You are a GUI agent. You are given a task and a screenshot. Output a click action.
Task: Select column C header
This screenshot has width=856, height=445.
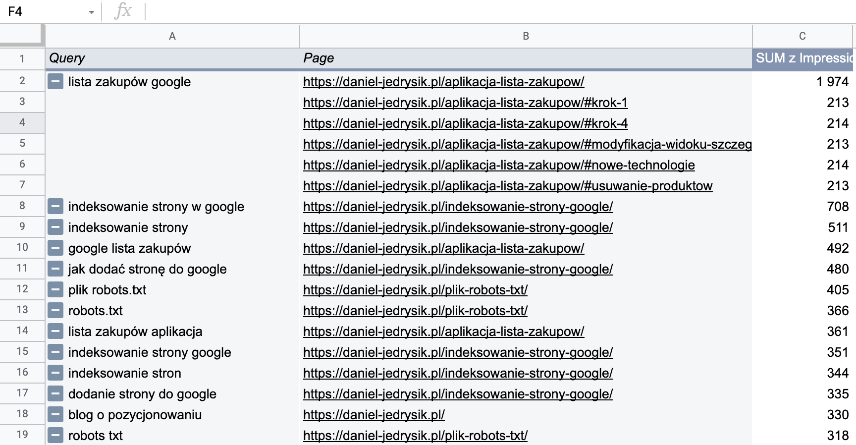[802, 36]
